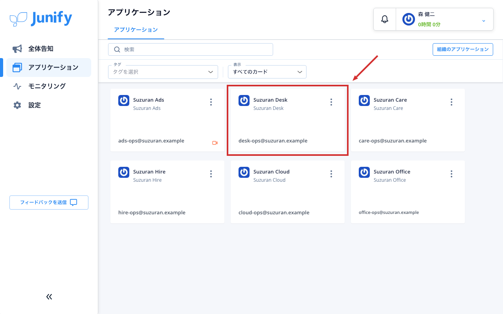The image size is (503, 314).
Task: Open Suzuran Care card options menu
Action: tap(452, 102)
